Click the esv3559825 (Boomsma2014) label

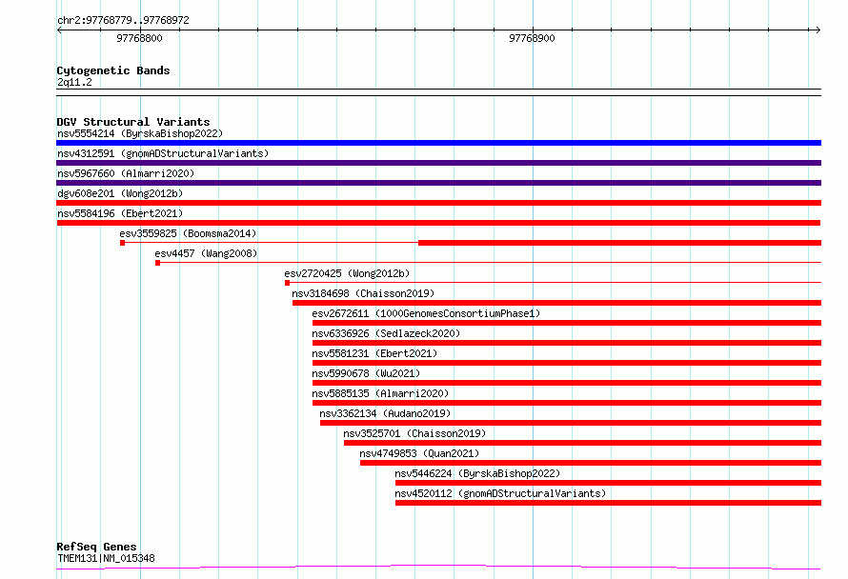click(x=188, y=233)
